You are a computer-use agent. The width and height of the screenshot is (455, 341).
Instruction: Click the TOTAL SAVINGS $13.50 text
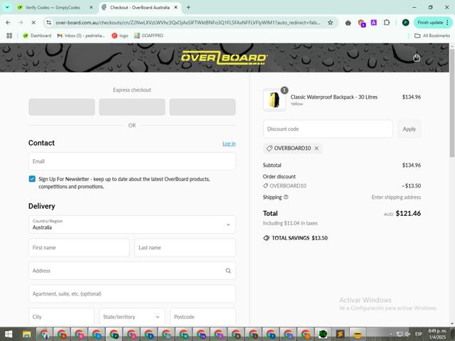pyautogui.click(x=299, y=238)
